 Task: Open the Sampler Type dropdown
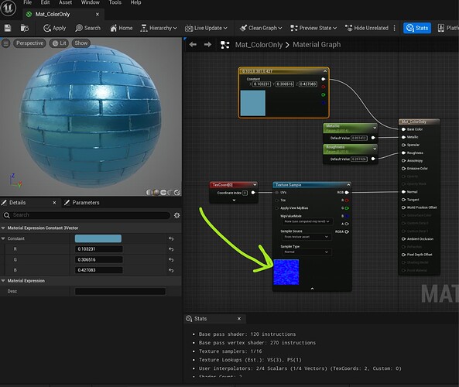(307, 252)
